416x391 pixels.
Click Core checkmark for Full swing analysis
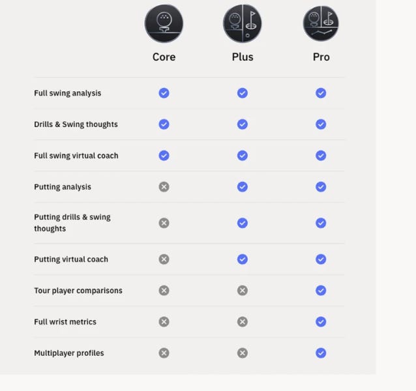point(164,93)
